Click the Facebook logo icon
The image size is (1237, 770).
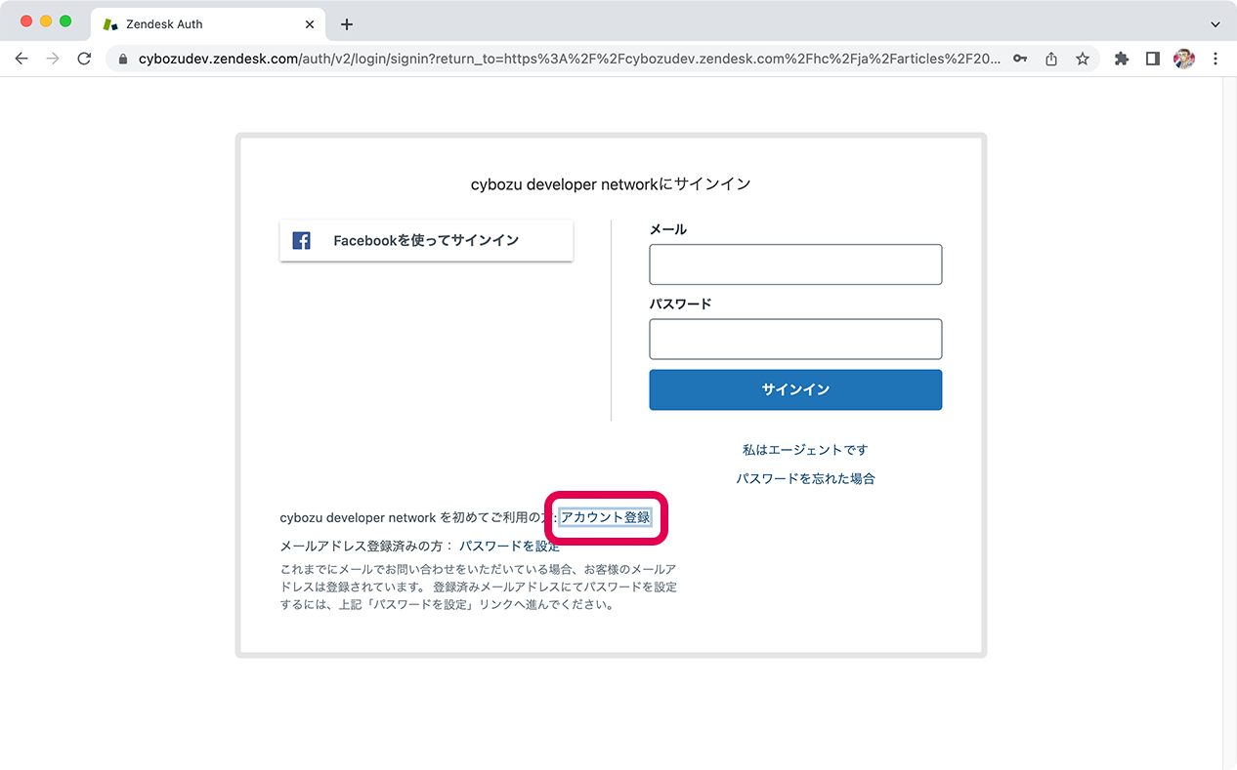(x=302, y=240)
